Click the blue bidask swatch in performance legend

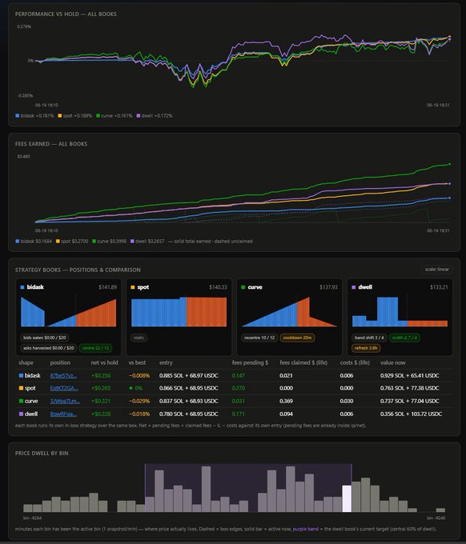[x=17, y=115]
